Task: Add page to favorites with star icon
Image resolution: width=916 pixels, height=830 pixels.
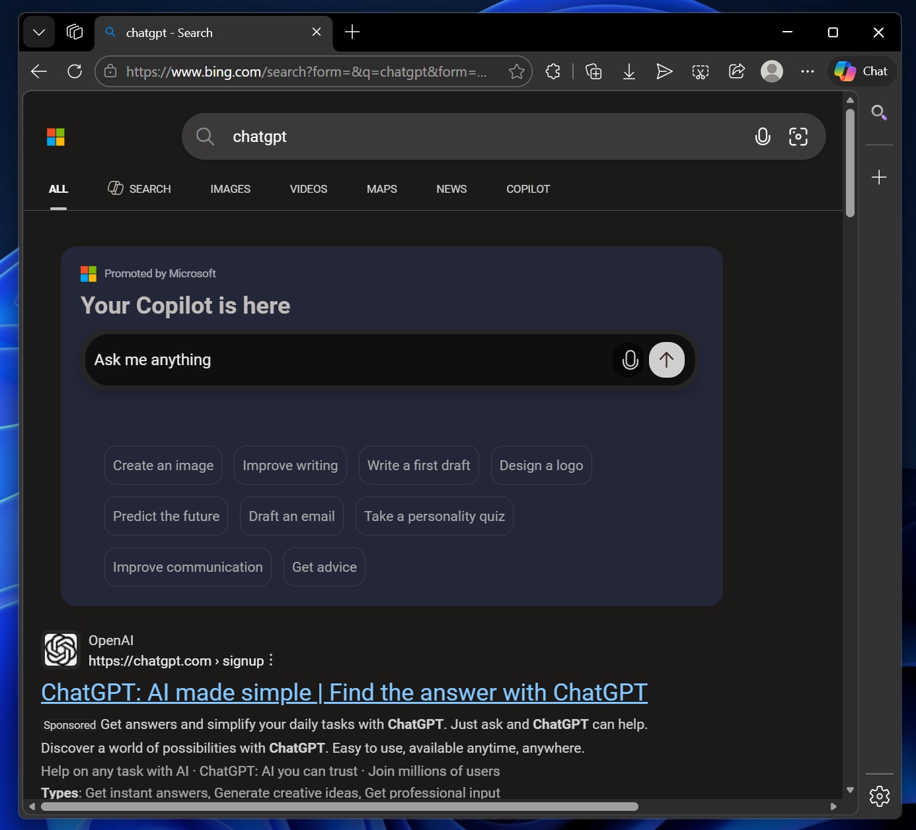Action: pos(516,71)
